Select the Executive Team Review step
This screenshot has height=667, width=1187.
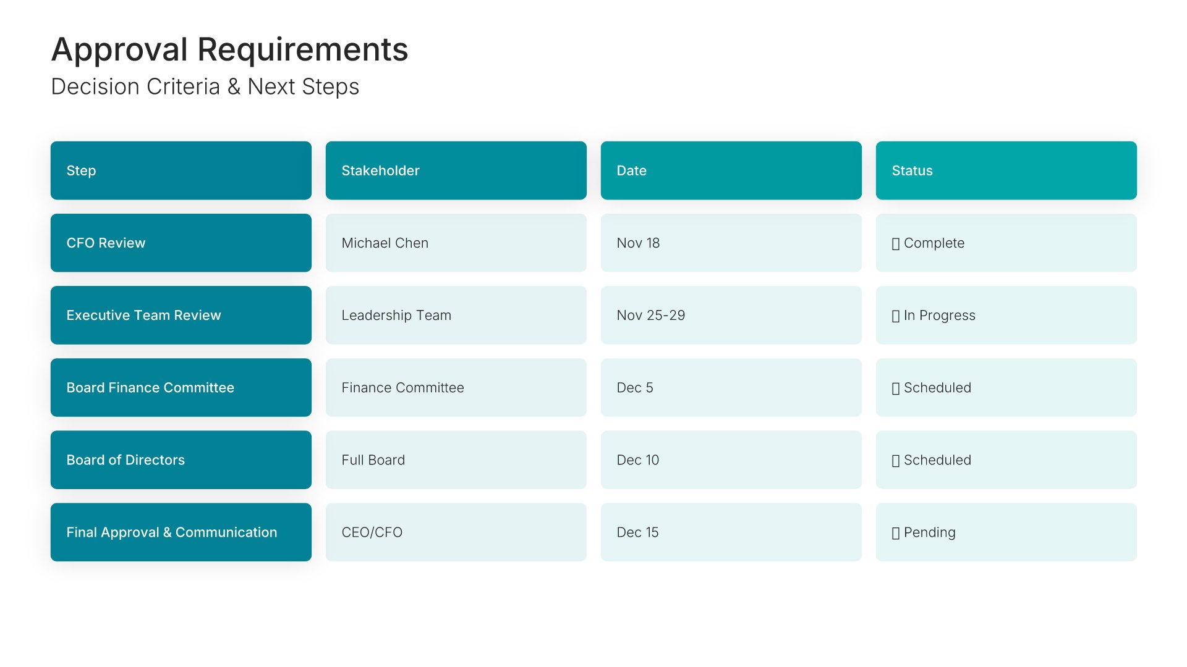181,315
